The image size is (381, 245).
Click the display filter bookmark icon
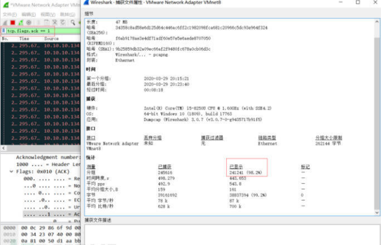click(x=4, y=30)
